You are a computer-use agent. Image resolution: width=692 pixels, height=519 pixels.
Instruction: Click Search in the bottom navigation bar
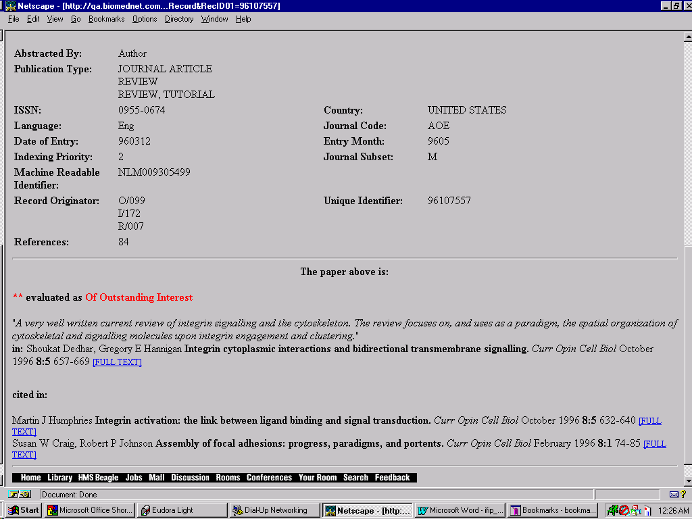(355, 478)
